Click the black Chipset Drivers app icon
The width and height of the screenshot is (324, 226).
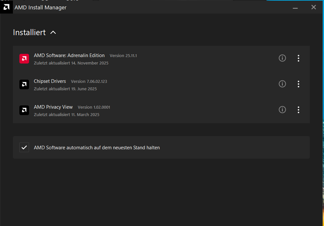click(x=24, y=84)
